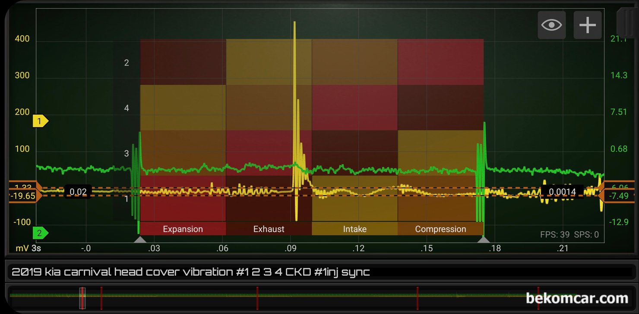Click the 7.51 right axis label
Image resolution: width=639 pixels, height=314 pixels.
[619, 112]
